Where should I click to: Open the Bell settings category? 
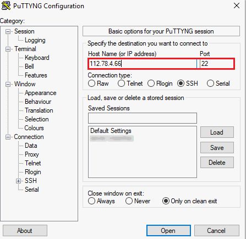pos(29,66)
